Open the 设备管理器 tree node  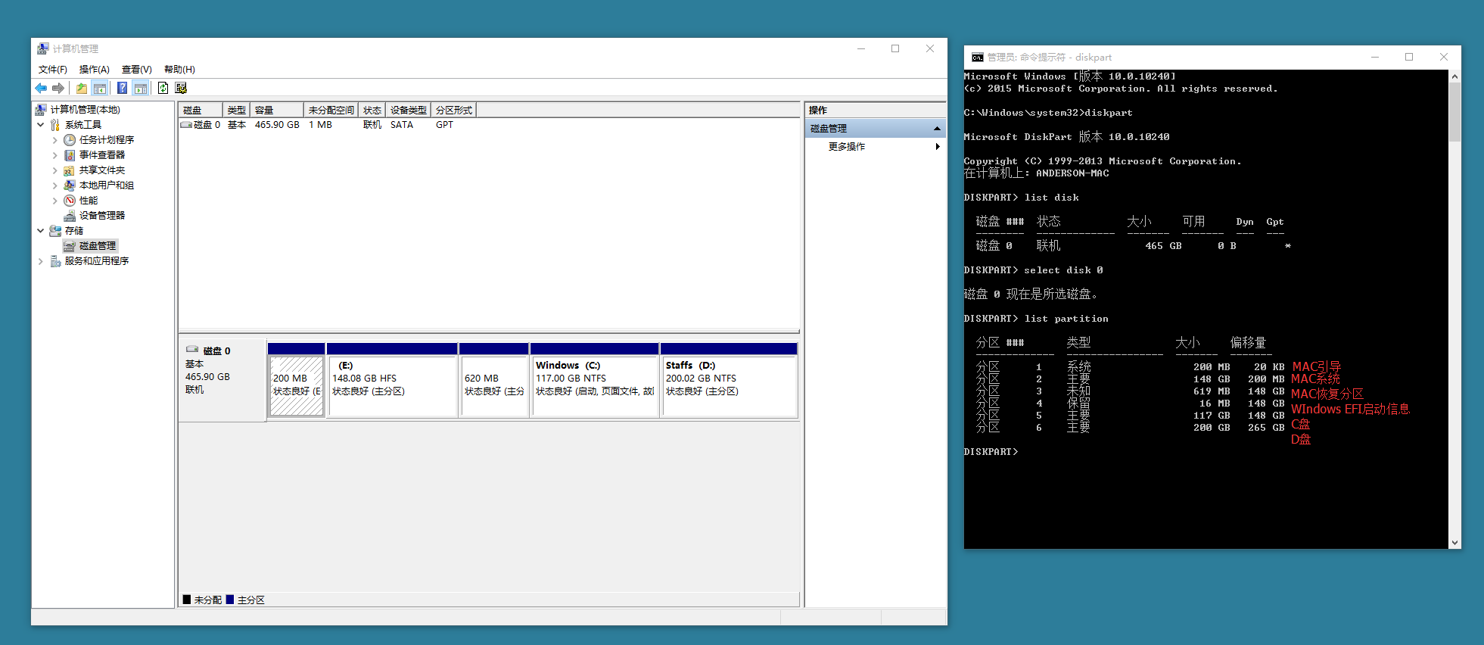[101, 216]
